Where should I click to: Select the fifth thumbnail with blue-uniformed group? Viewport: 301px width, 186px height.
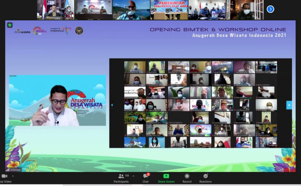(x=207, y=10)
